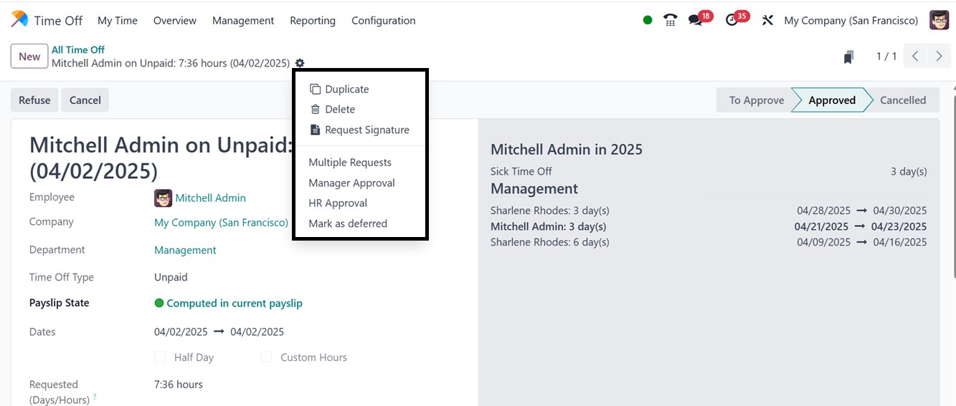Click the wrench debug tools icon
This screenshot has height=406, width=956.
(x=767, y=20)
